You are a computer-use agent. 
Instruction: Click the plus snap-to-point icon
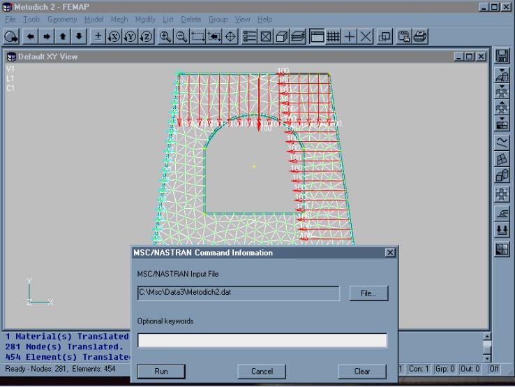(349, 36)
